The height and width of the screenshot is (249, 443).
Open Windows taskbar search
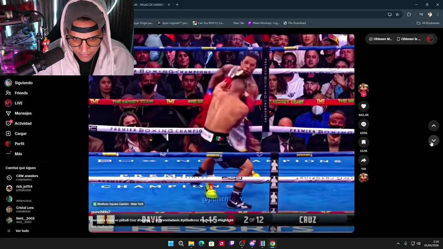click(x=181, y=243)
